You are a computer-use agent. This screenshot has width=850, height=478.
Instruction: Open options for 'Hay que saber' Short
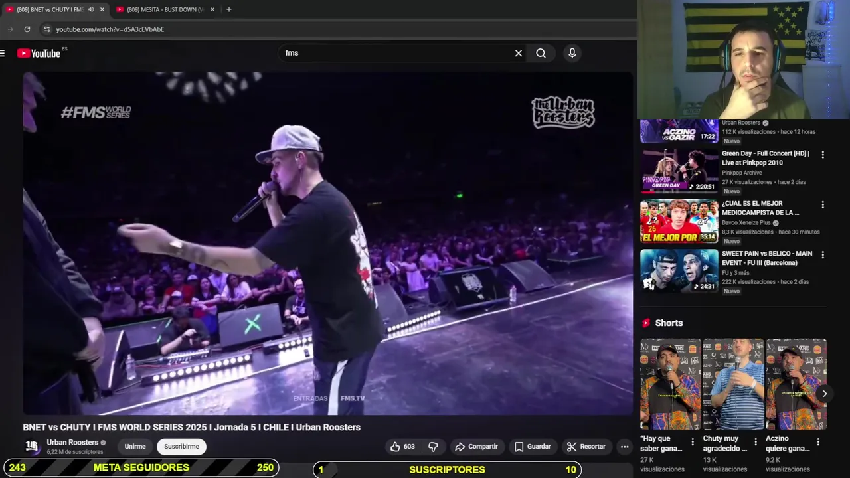click(693, 442)
